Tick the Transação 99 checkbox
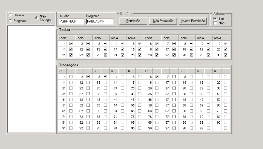This screenshot has height=149, width=263. [208, 128]
